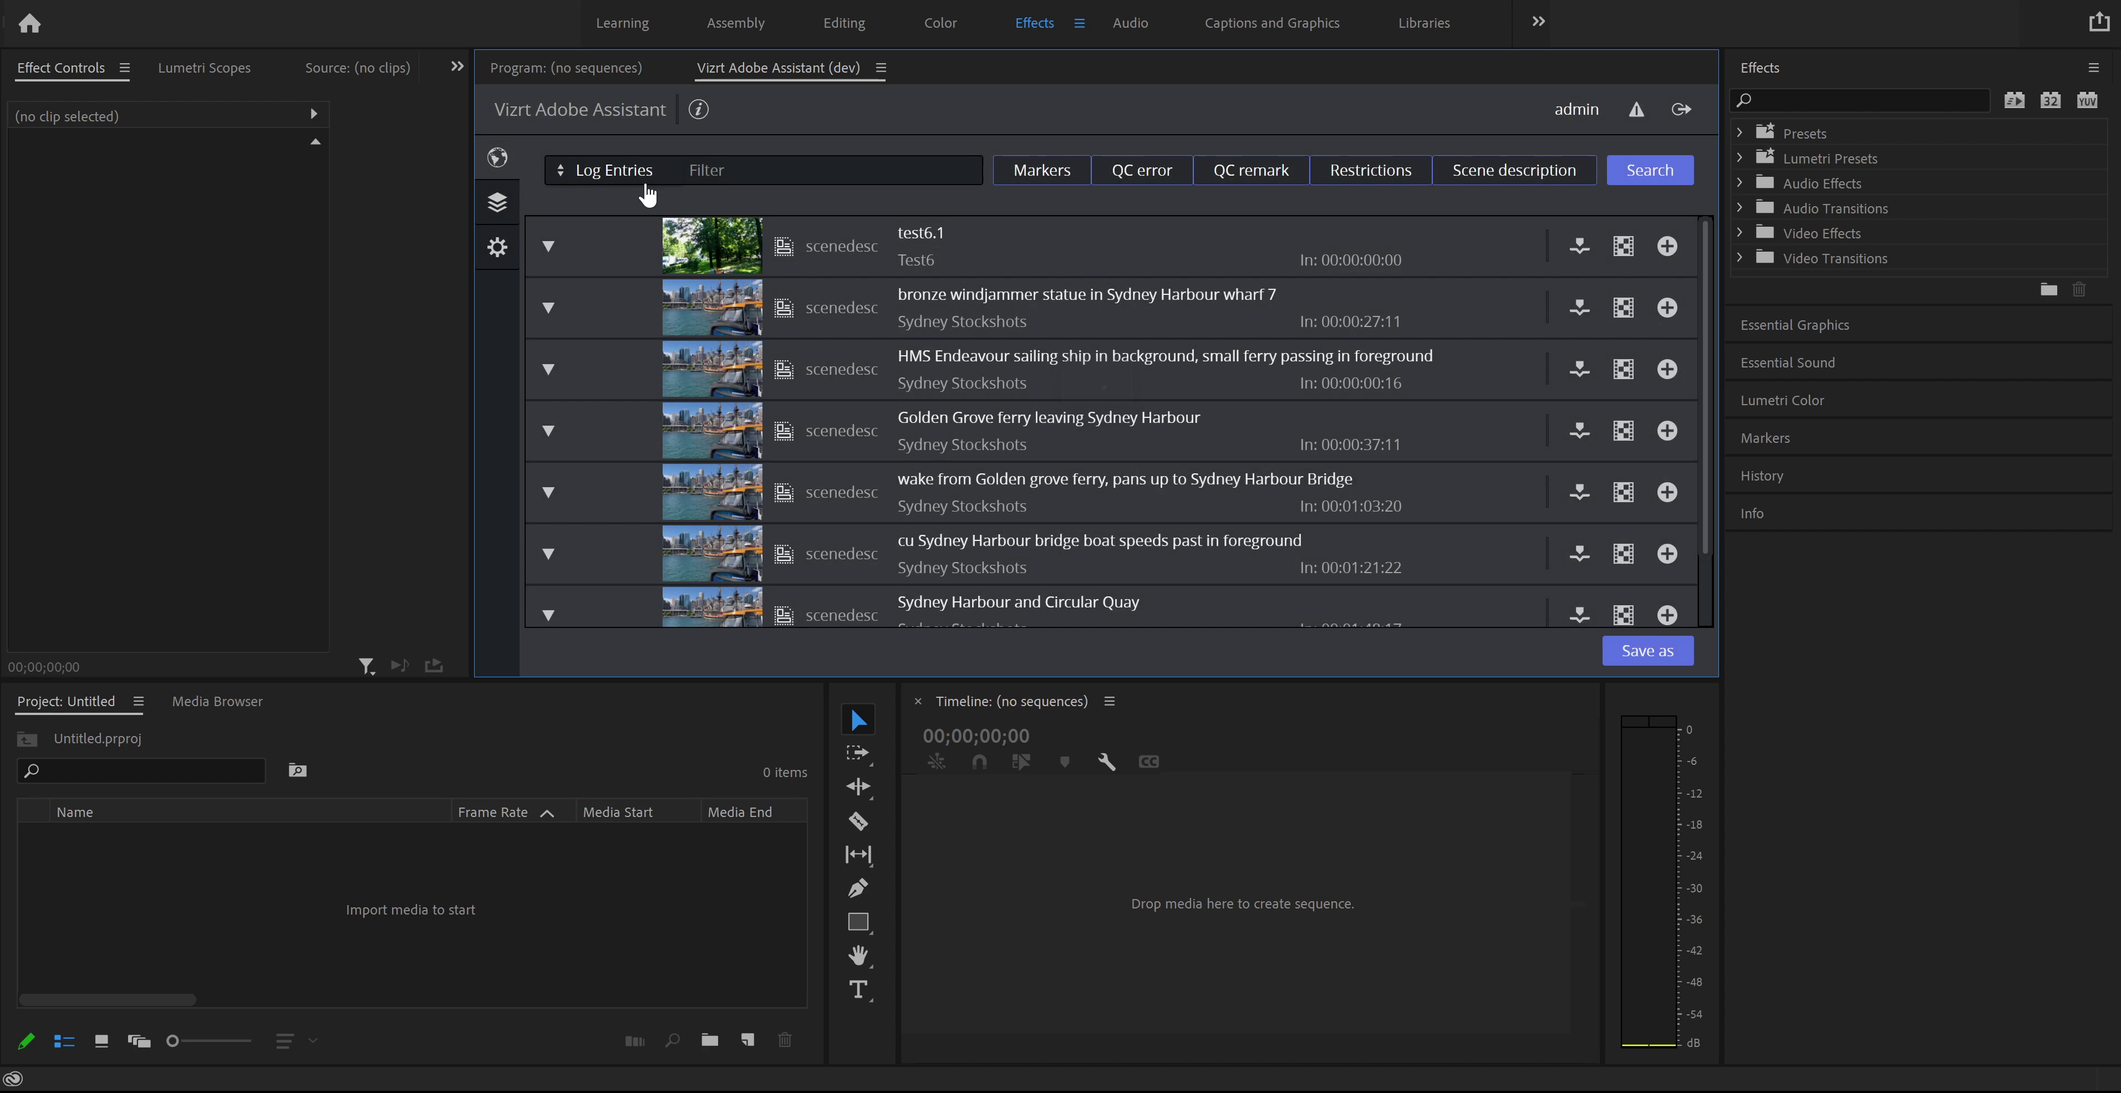The height and width of the screenshot is (1093, 2121).
Task: Toggle snapping with the magnet icon
Action: (980, 762)
